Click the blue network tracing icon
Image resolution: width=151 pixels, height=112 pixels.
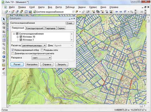(125, 12)
